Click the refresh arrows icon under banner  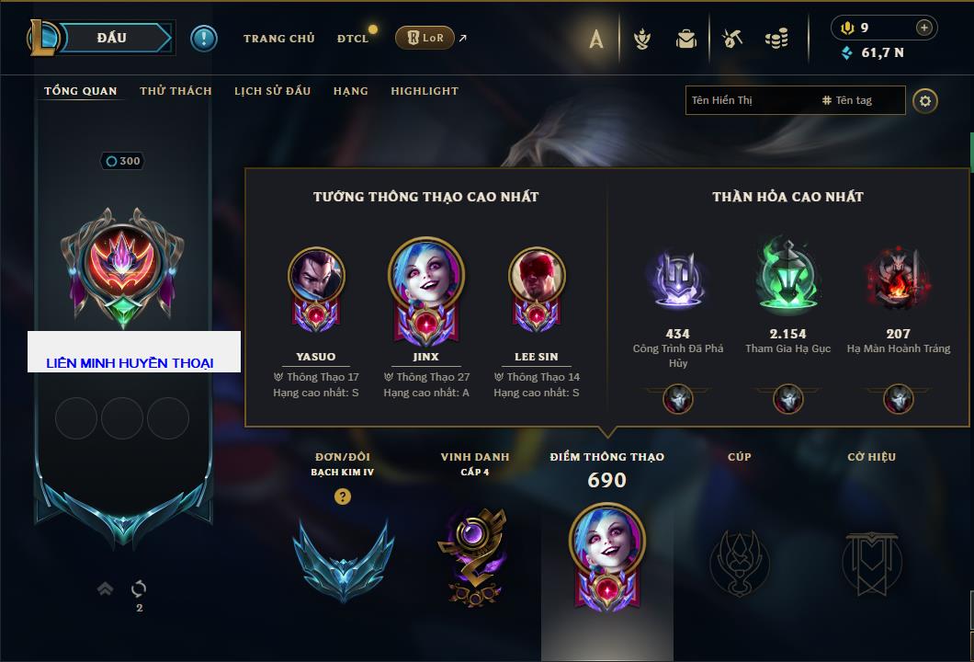point(139,588)
